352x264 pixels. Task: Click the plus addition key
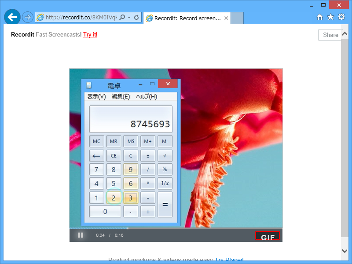coord(148,212)
